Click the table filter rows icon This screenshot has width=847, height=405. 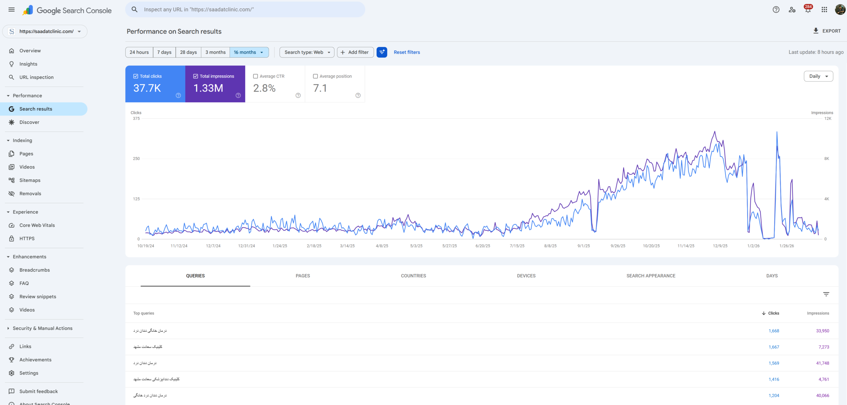(x=826, y=294)
